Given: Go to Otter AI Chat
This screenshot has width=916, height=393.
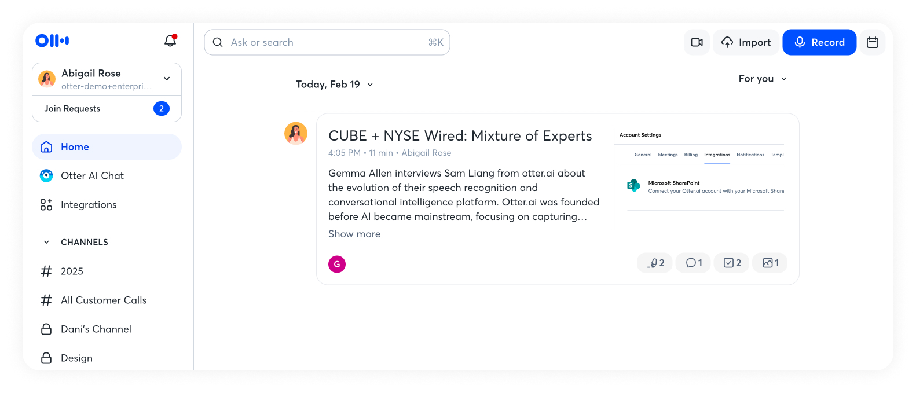Looking at the screenshot, I should coord(92,176).
